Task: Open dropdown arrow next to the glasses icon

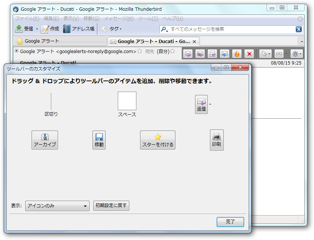Action: click(286, 54)
